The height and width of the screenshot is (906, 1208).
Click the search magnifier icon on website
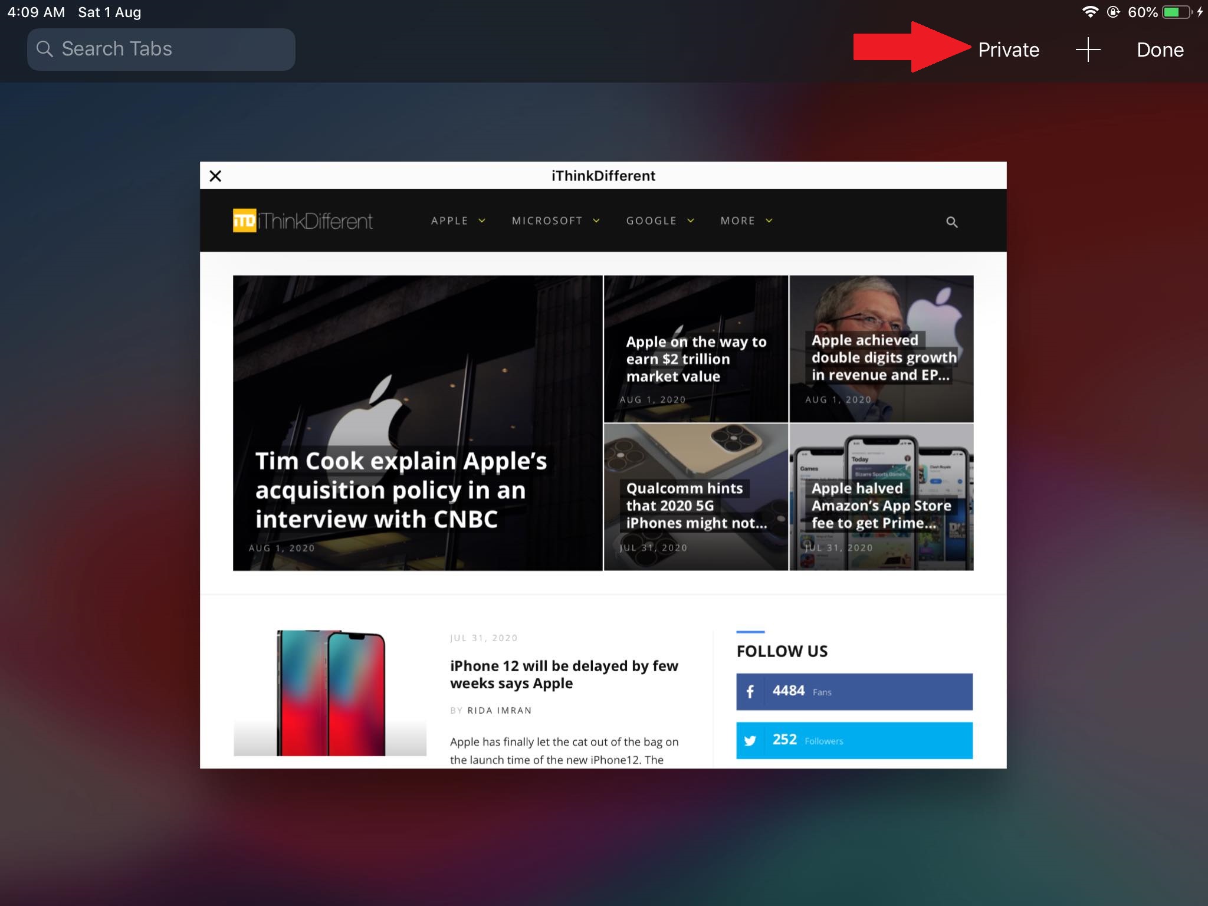pyautogui.click(x=952, y=222)
